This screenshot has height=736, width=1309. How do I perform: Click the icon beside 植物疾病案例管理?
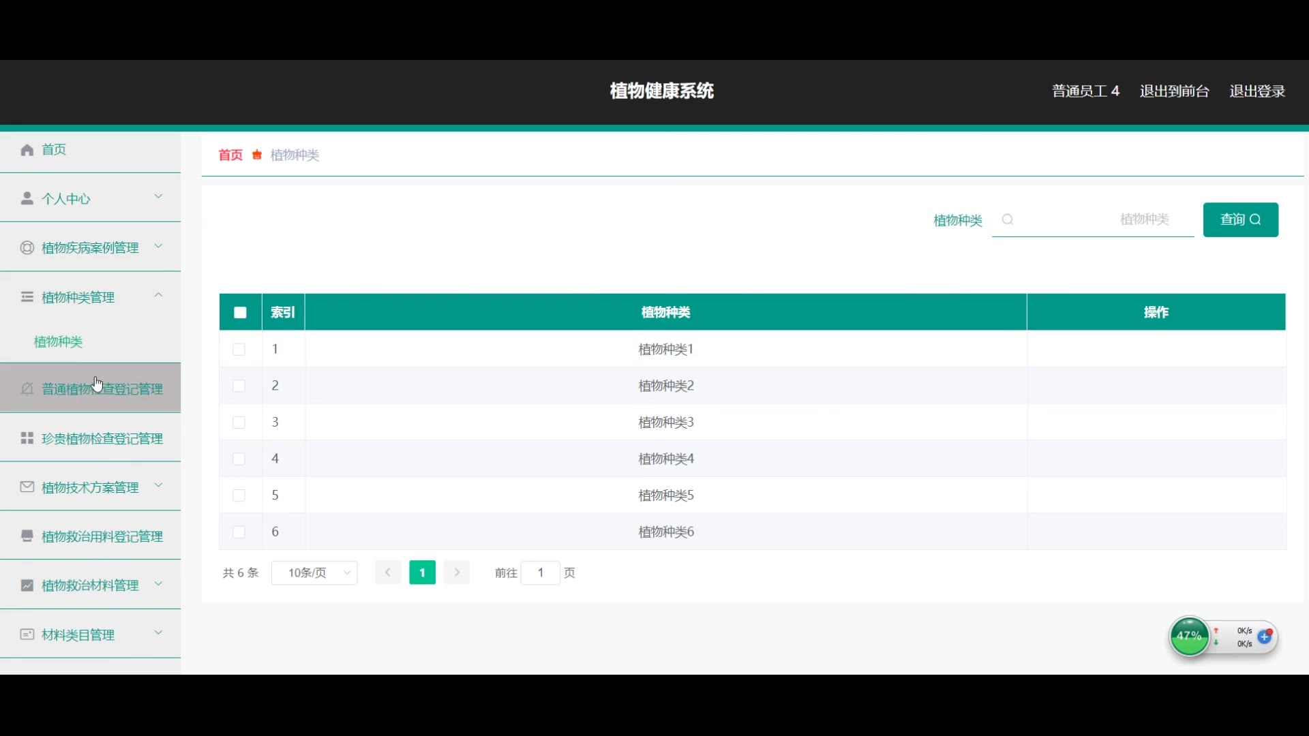[x=27, y=248]
